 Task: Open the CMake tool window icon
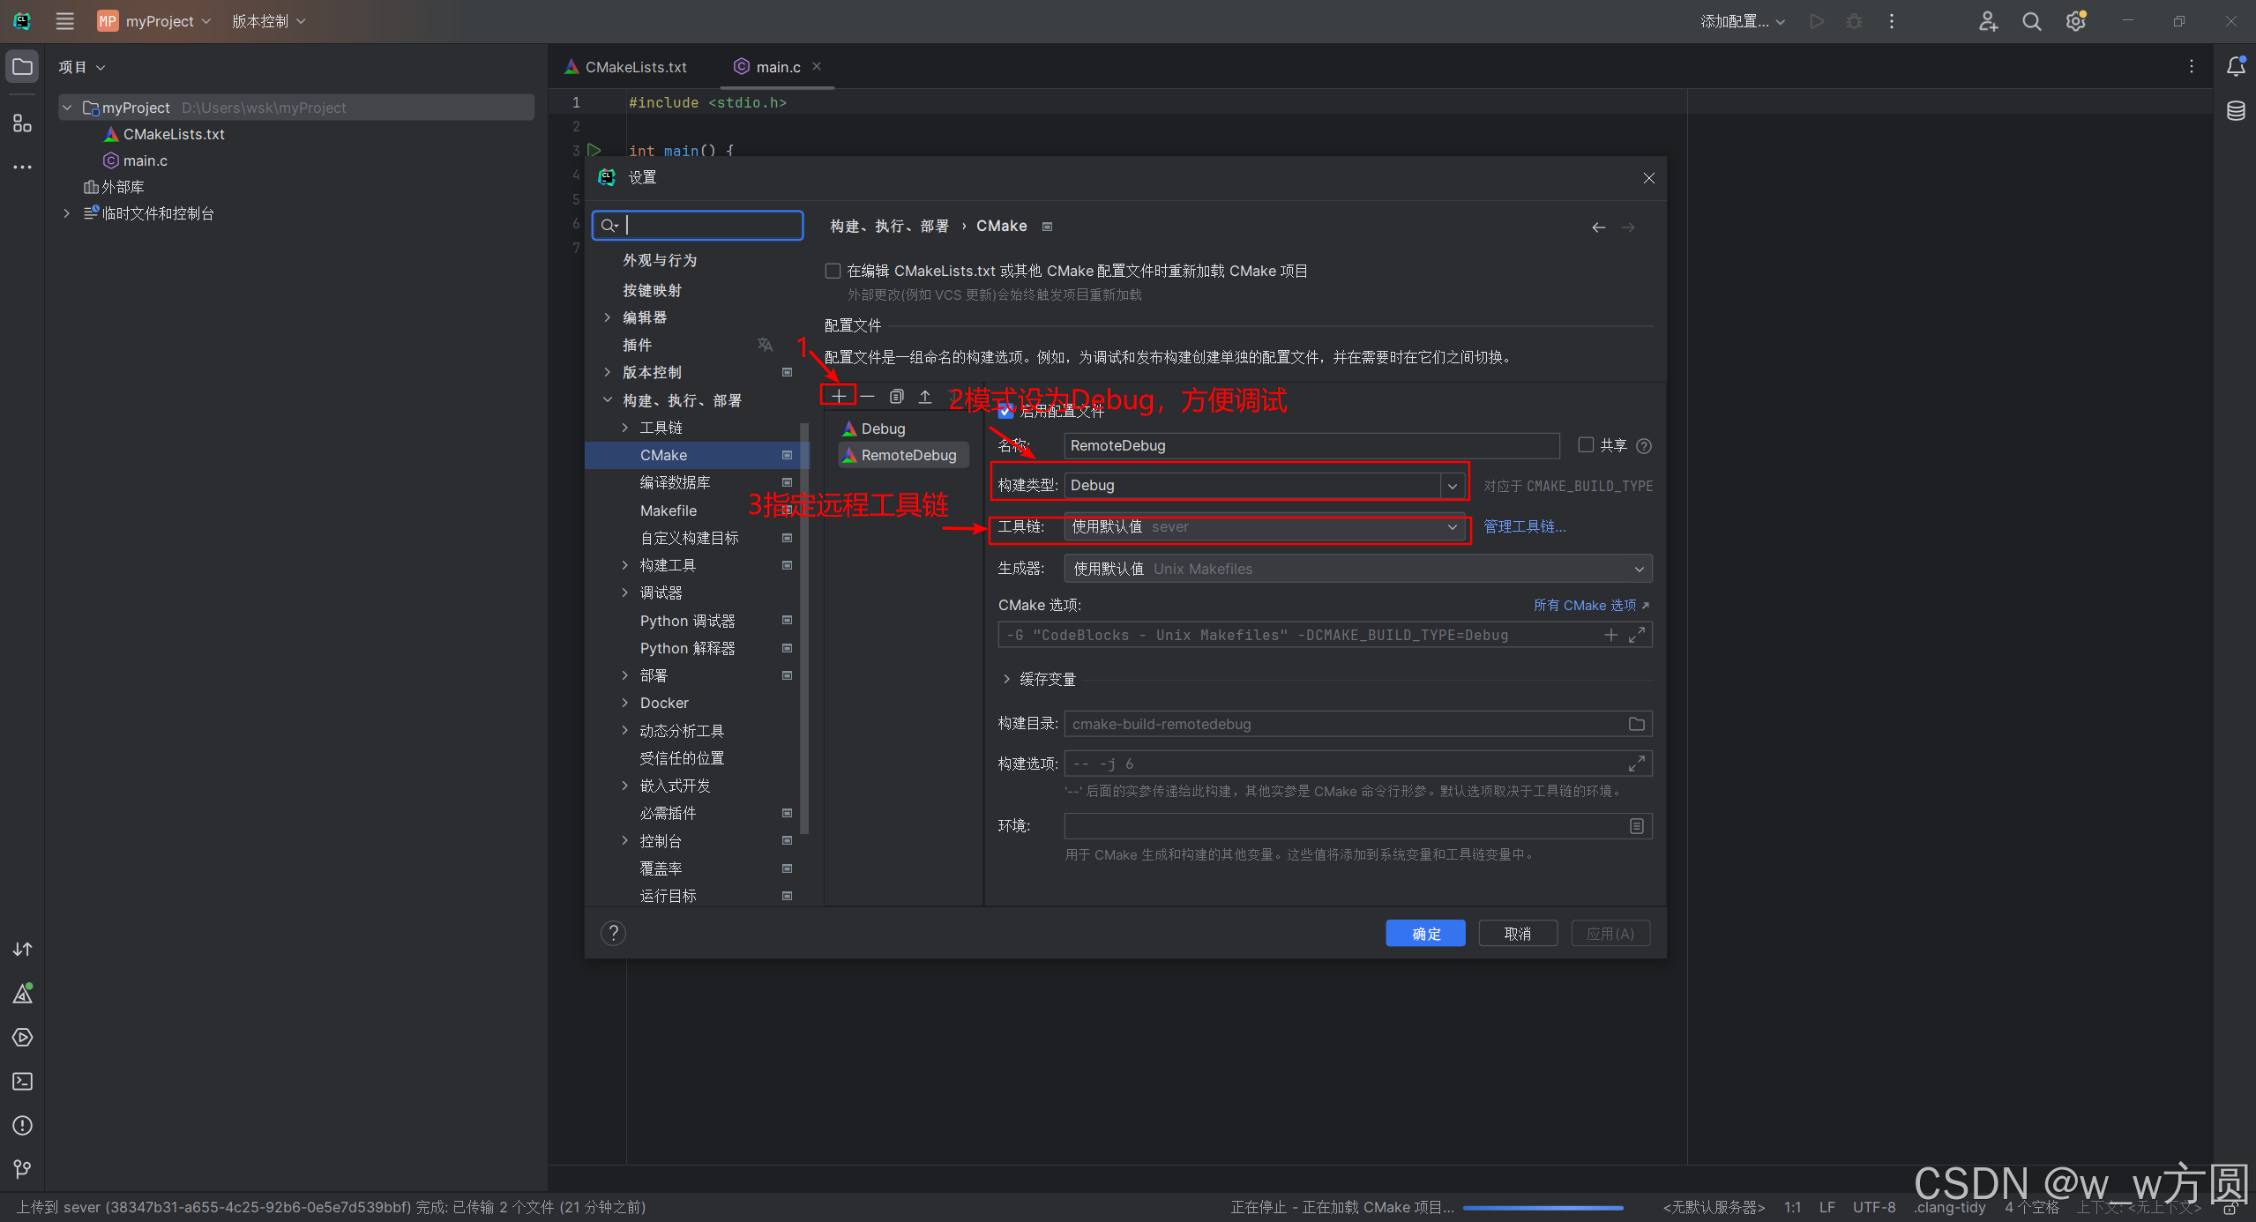23,994
